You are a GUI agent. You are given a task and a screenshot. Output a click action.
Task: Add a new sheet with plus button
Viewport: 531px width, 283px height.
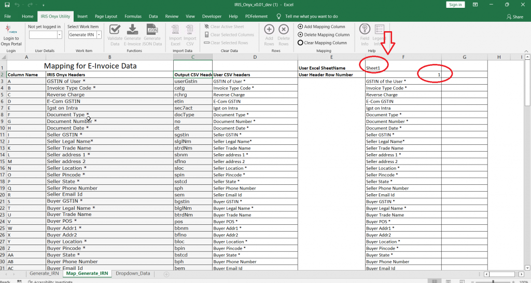pyautogui.click(x=166, y=274)
